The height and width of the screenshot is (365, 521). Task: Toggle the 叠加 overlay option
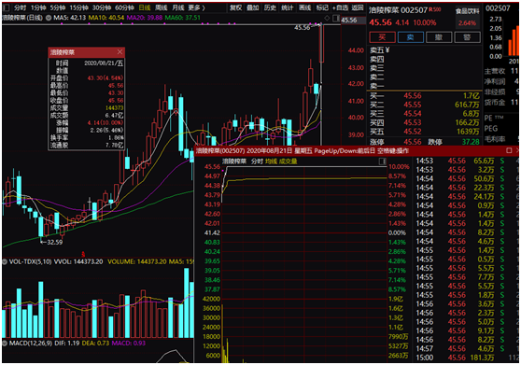click(x=253, y=7)
